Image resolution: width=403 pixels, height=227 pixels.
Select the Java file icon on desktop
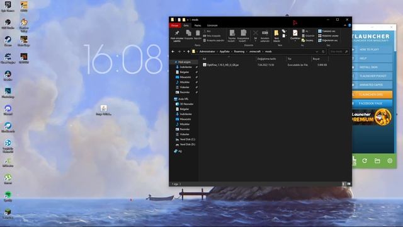point(103,110)
